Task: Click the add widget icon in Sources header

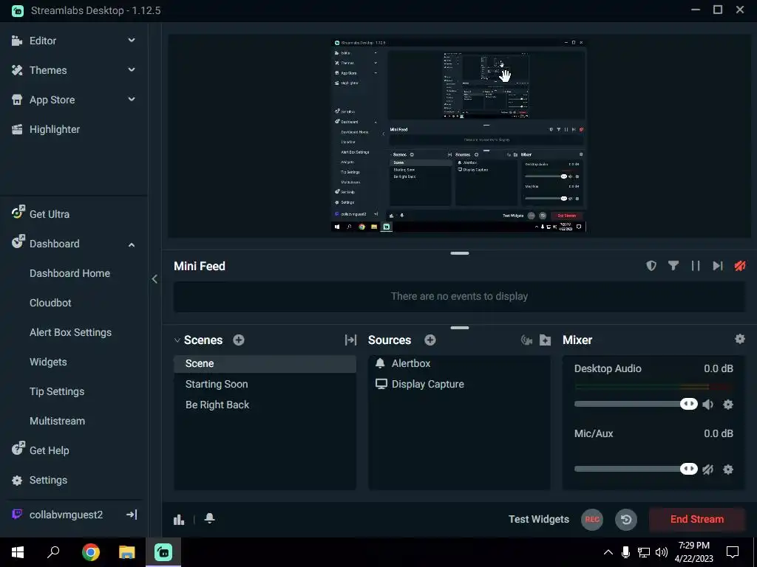Action: pos(526,340)
